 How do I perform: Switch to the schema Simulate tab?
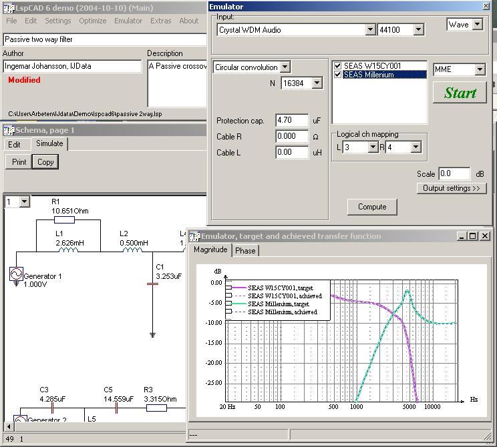pyautogui.click(x=49, y=143)
